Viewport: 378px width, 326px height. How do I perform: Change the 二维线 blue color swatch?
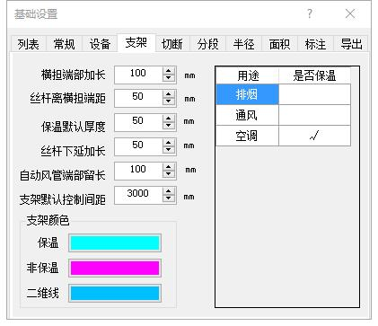[115, 293]
